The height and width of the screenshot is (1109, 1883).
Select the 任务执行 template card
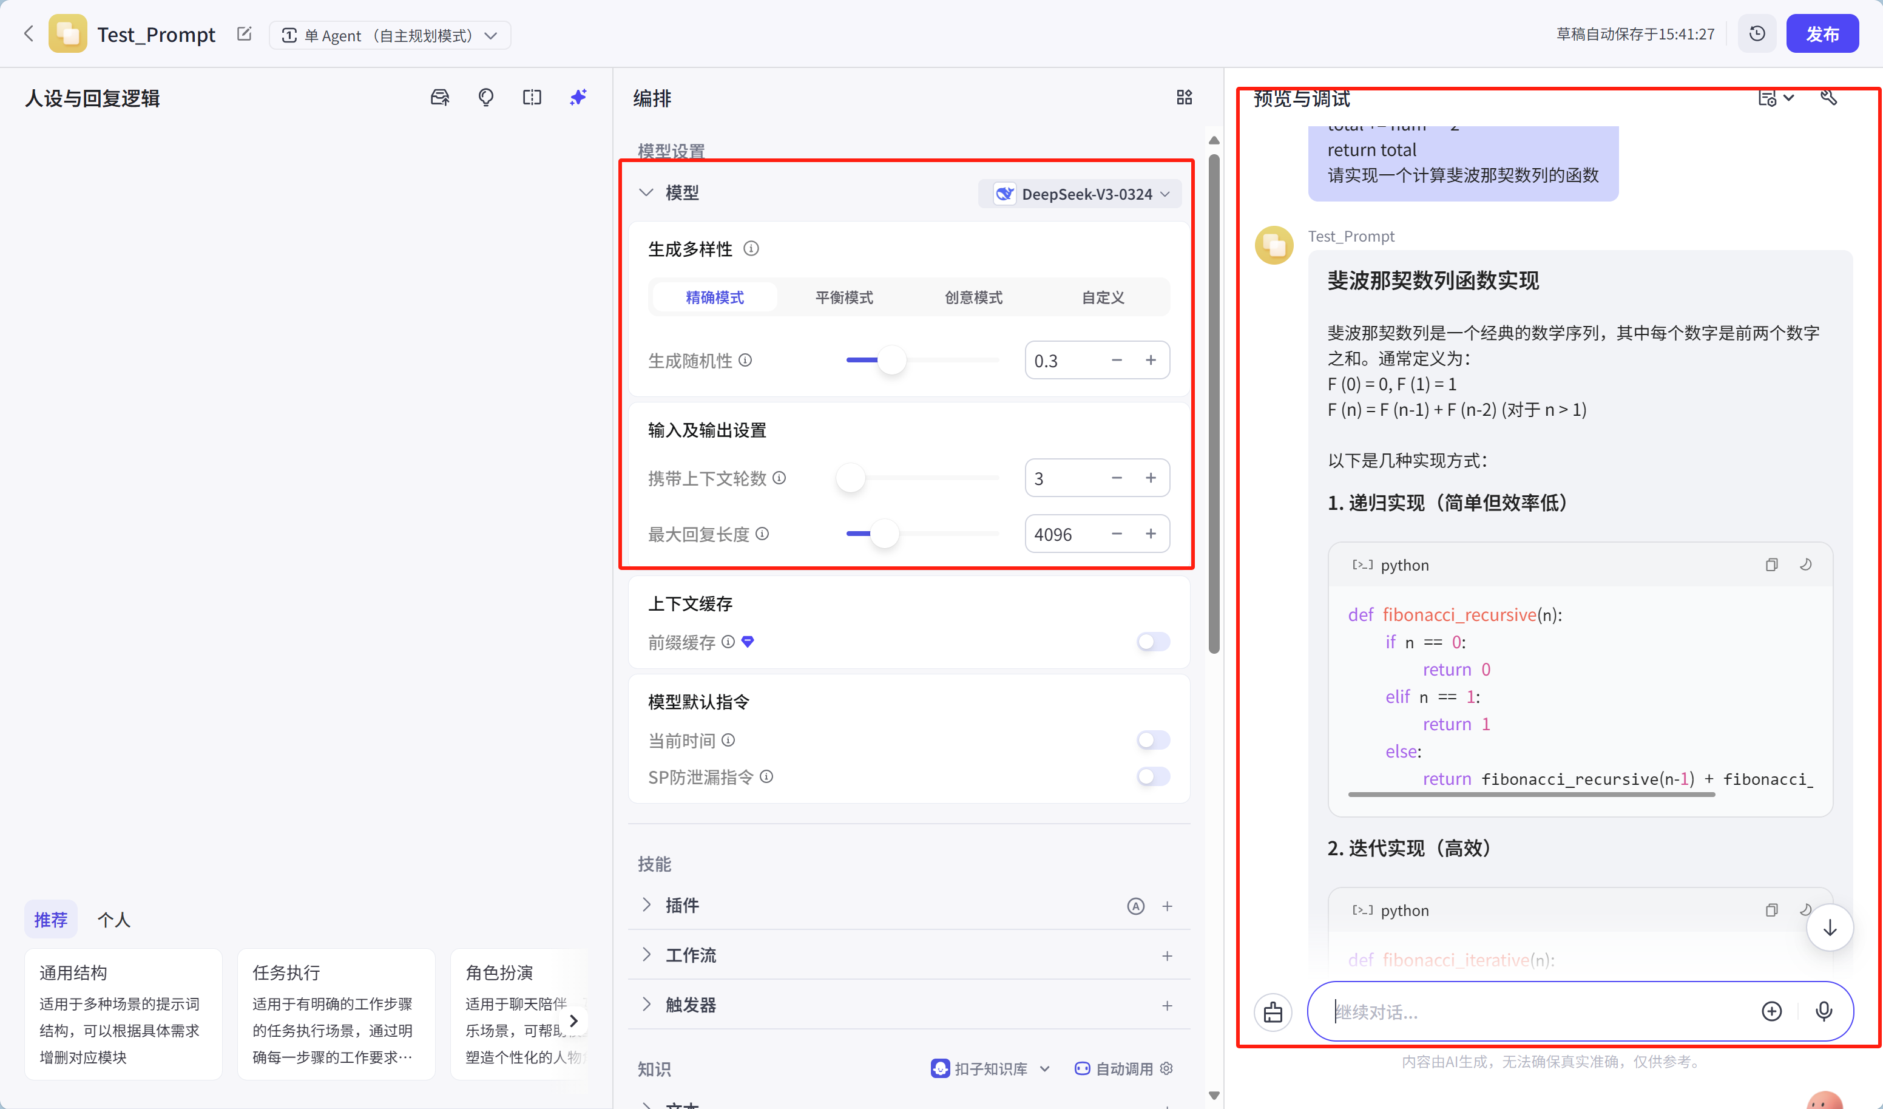pyautogui.click(x=336, y=1013)
